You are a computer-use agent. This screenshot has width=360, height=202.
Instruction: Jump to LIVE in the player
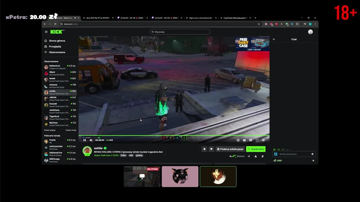tap(110, 140)
